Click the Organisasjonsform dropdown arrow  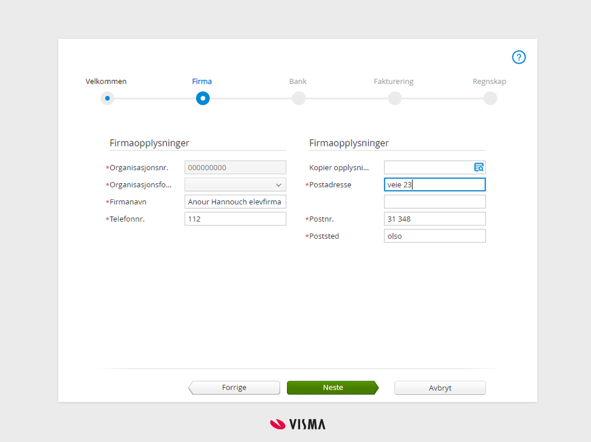click(279, 184)
